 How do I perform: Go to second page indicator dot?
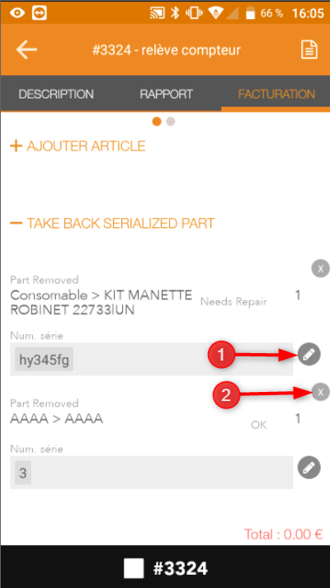tap(171, 122)
